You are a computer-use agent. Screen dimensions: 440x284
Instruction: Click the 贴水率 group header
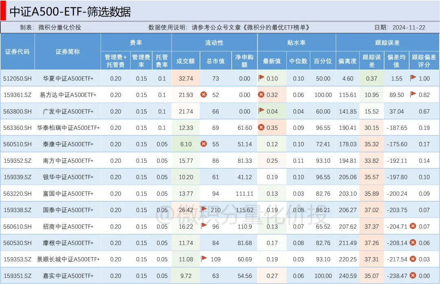coord(296,42)
